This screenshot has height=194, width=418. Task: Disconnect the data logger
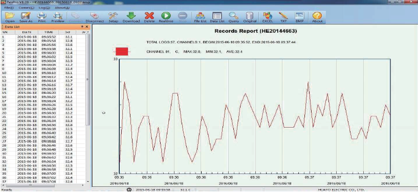(x=95, y=17)
